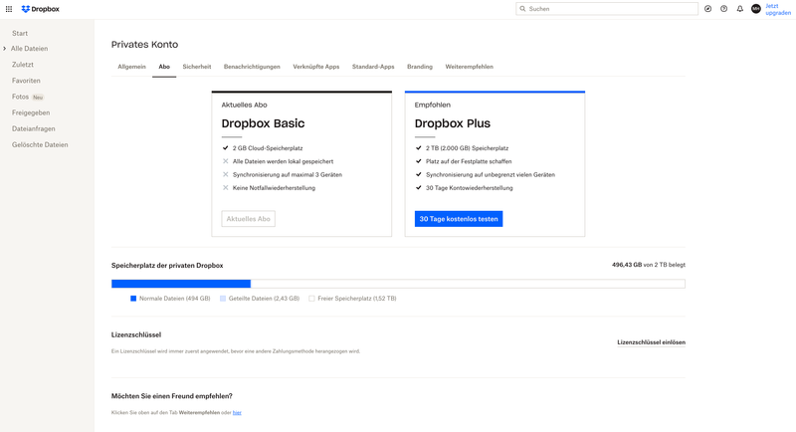Click 30 Tage kostenlos testen button

[x=459, y=219]
